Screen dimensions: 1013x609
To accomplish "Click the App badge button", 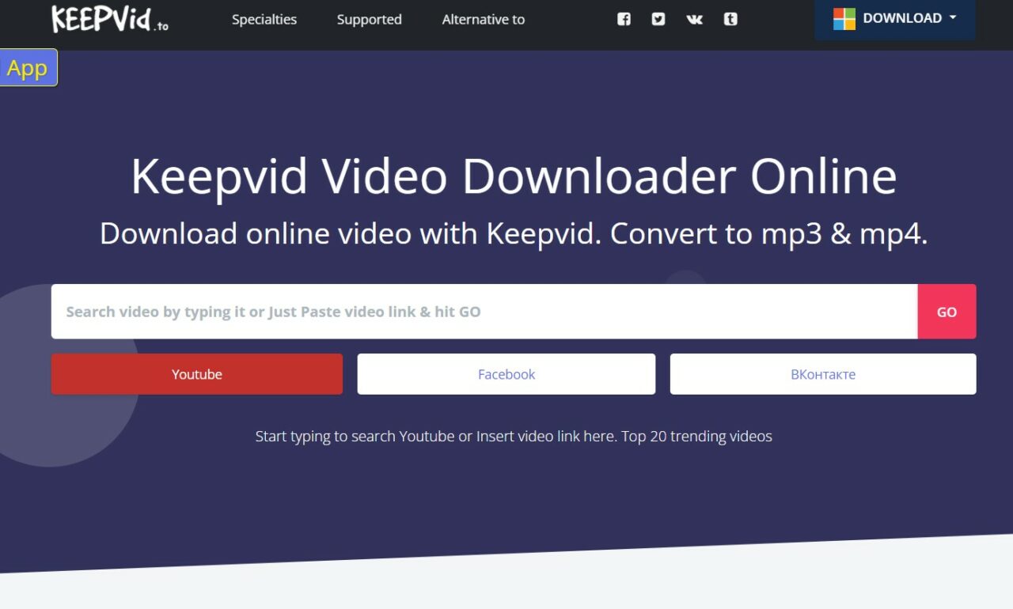I will tap(28, 68).
